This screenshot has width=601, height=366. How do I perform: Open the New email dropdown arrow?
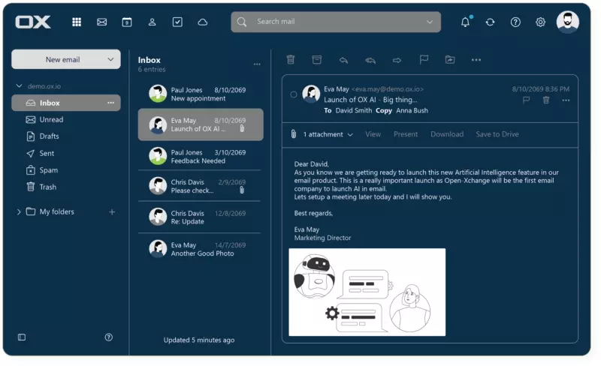[110, 60]
